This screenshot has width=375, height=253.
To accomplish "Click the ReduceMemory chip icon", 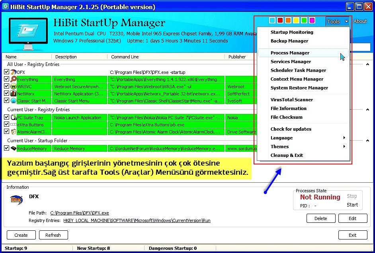I will point(14,149).
